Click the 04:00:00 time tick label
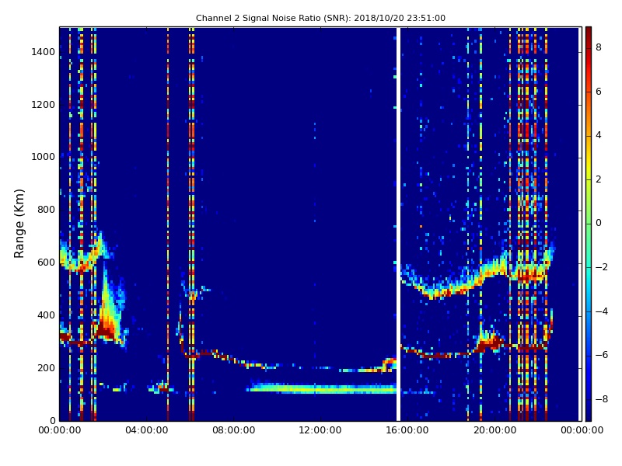The image size is (622, 466). [x=146, y=430]
